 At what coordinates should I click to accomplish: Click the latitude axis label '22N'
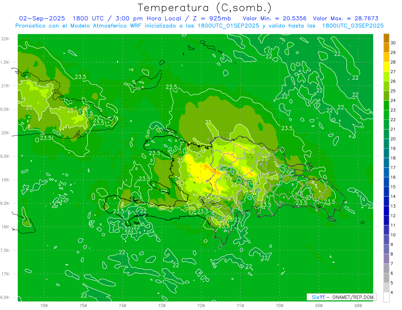click(x=6, y=39)
